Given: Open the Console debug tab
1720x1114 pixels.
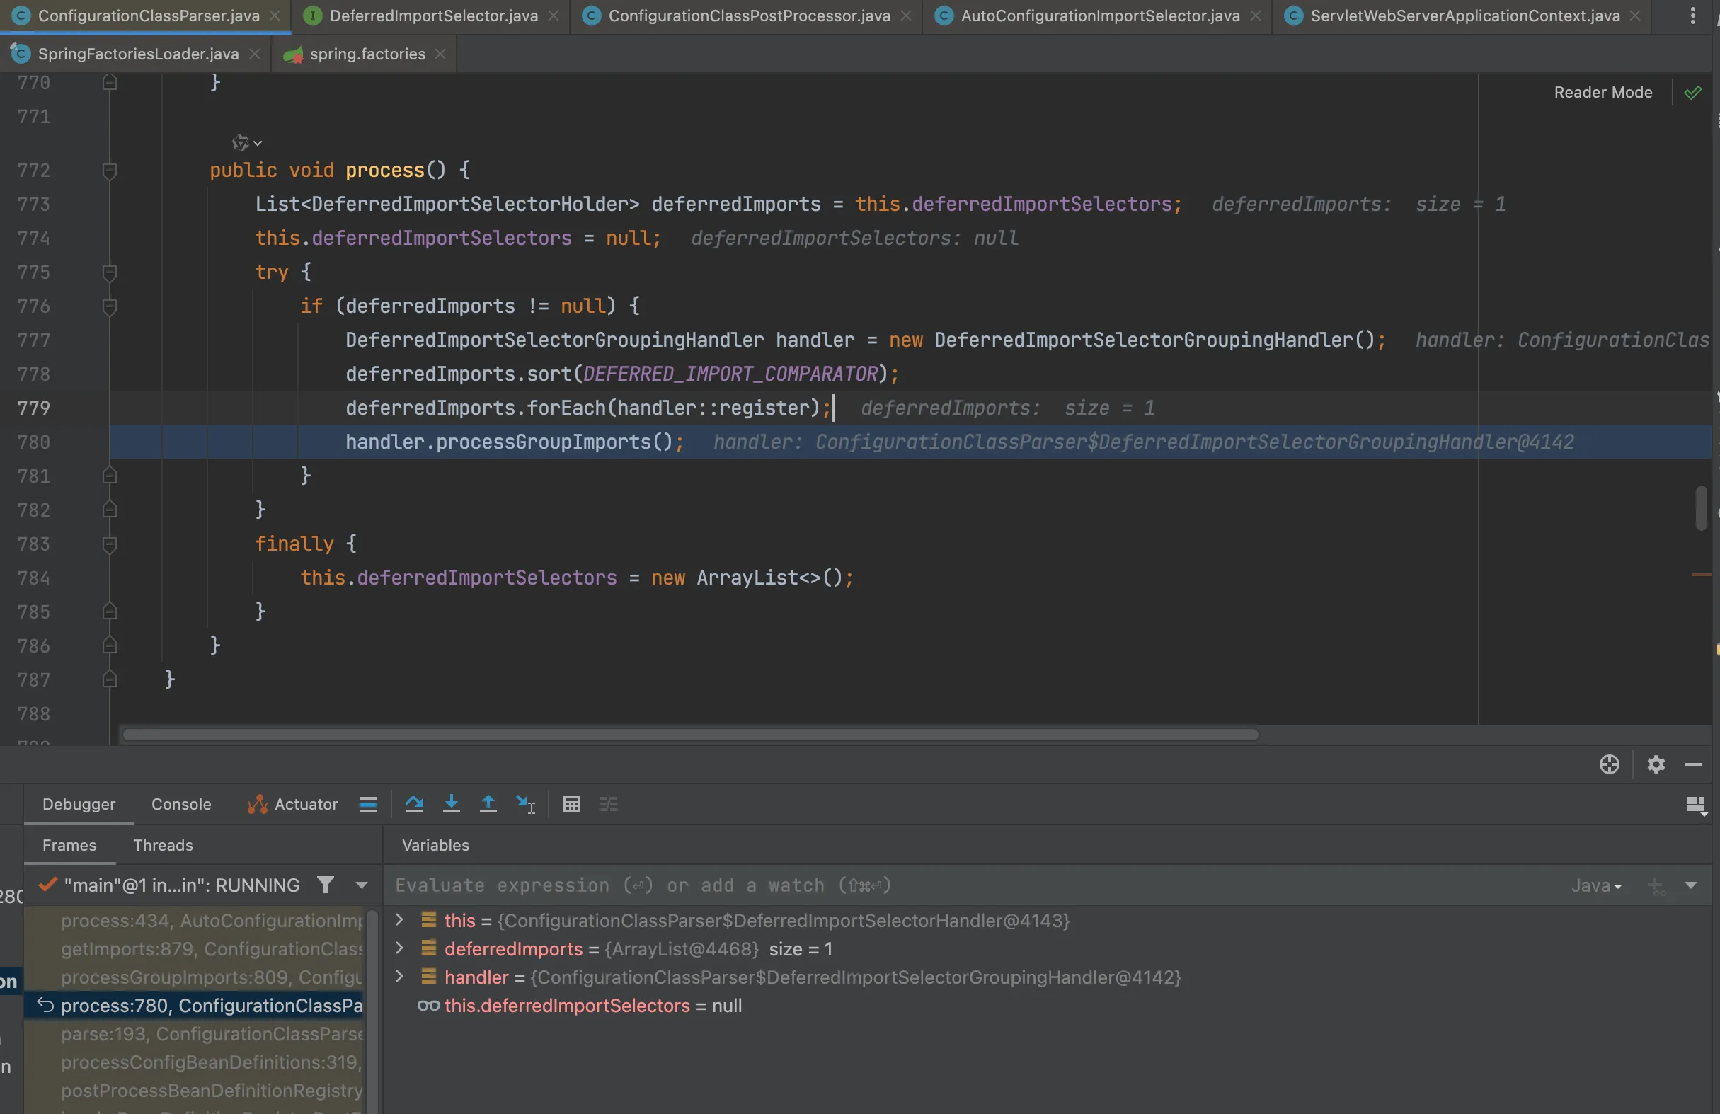Looking at the screenshot, I should click(x=180, y=804).
